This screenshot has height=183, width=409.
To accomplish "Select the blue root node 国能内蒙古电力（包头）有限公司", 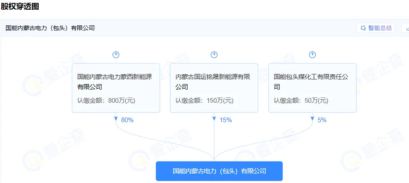I will [219, 171].
